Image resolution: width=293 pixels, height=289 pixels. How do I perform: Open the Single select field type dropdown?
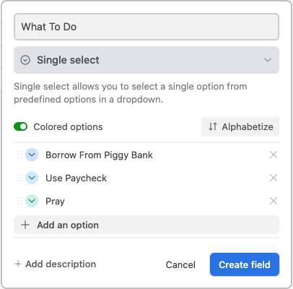click(146, 60)
